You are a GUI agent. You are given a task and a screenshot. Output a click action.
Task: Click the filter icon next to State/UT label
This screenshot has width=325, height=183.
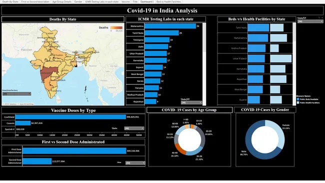click(x=319, y=18)
